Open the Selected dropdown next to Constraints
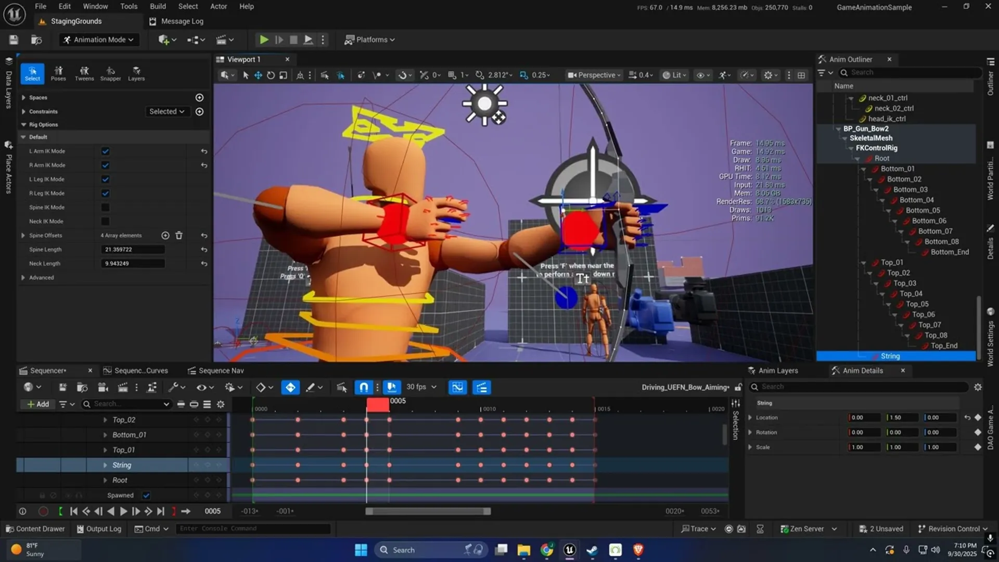 click(x=167, y=111)
